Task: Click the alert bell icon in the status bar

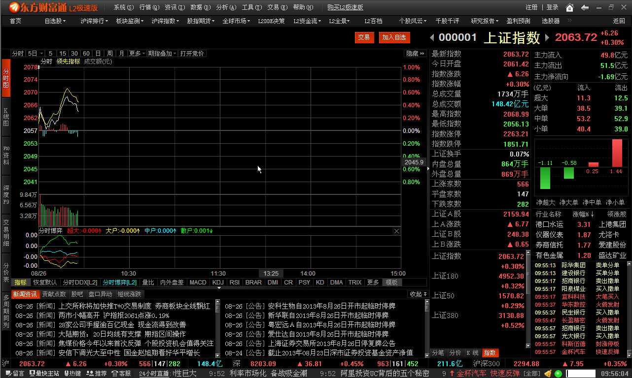Action: click(548, 373)
